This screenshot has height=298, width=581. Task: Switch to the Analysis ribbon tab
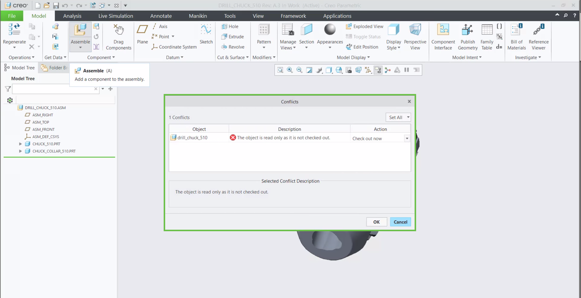click(x=72, y=16)
